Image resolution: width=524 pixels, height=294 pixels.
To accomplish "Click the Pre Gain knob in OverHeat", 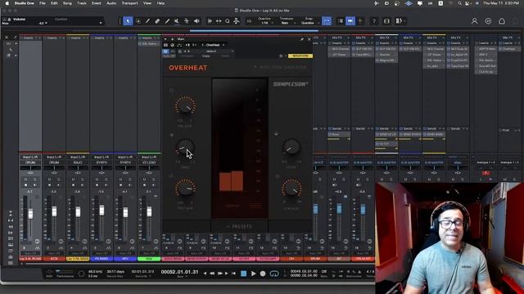I will click(x=185, y=106).
